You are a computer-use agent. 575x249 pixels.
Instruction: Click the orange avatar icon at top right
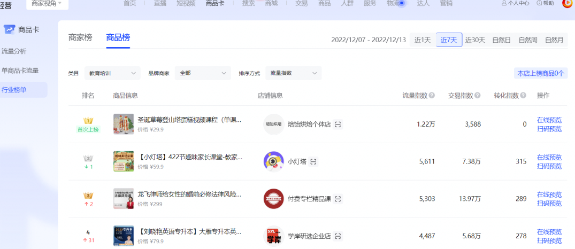568,3
